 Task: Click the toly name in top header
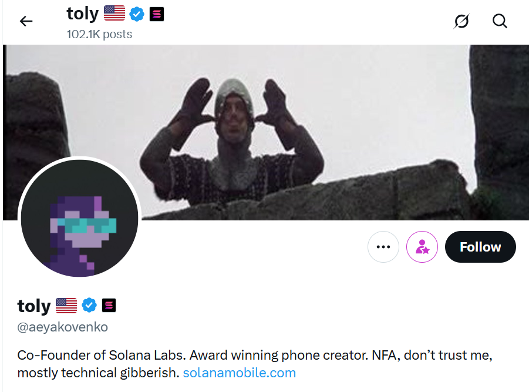[x=82, y=13]
